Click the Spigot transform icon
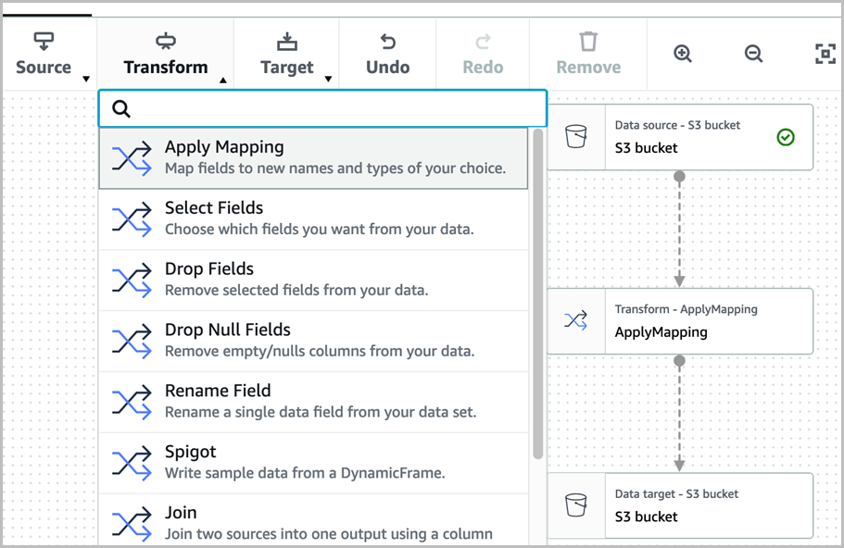 coord(132,463)
